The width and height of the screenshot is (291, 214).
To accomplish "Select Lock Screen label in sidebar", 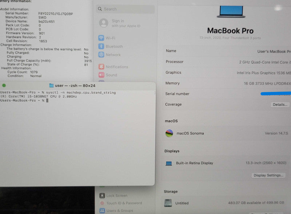I will click(x=117, y=195).
